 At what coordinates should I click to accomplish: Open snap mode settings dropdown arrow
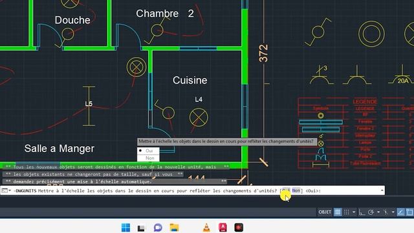coord(354,212)
